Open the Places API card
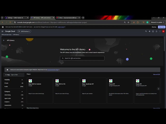Viewport: 166px width, 124px height. (120, 91)
